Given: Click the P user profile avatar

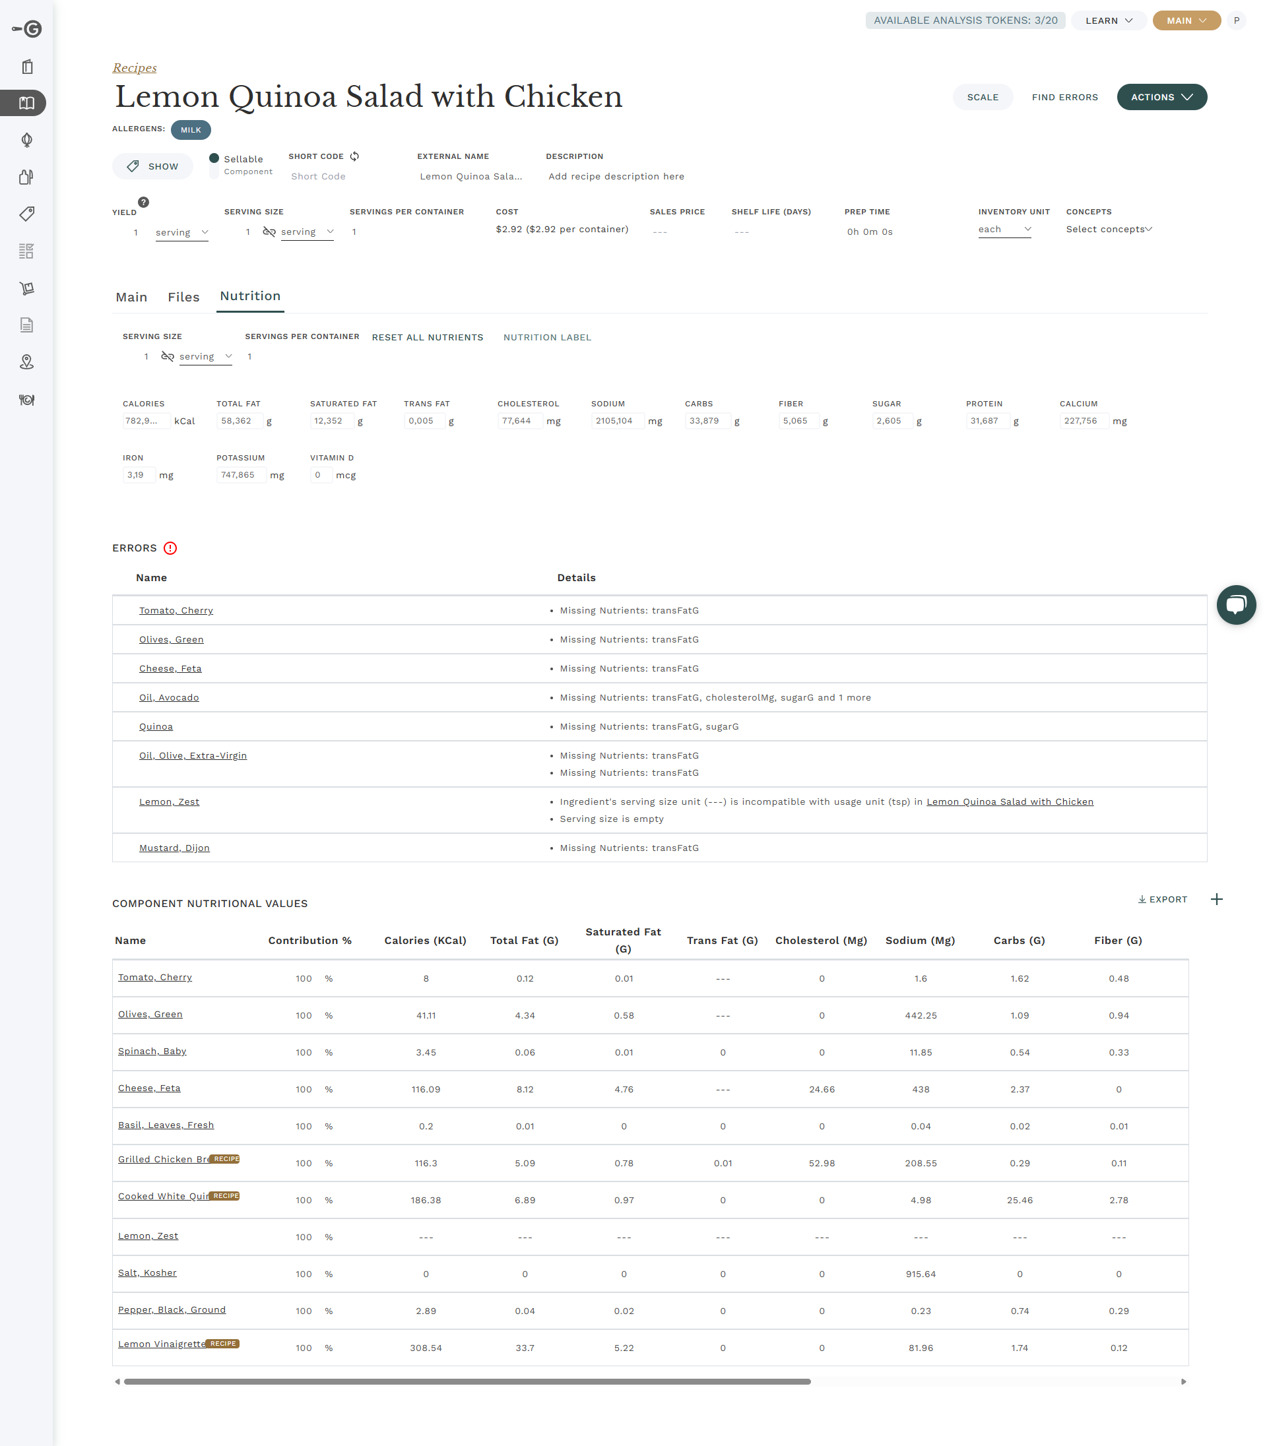Looking at the screenshot, I should coord(1236,20).
